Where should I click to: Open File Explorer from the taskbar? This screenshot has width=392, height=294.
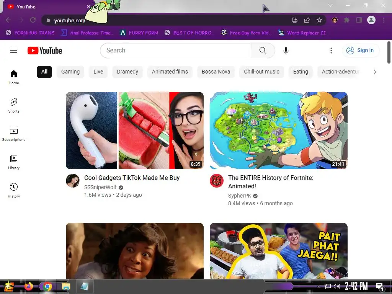tap(66, 286)
